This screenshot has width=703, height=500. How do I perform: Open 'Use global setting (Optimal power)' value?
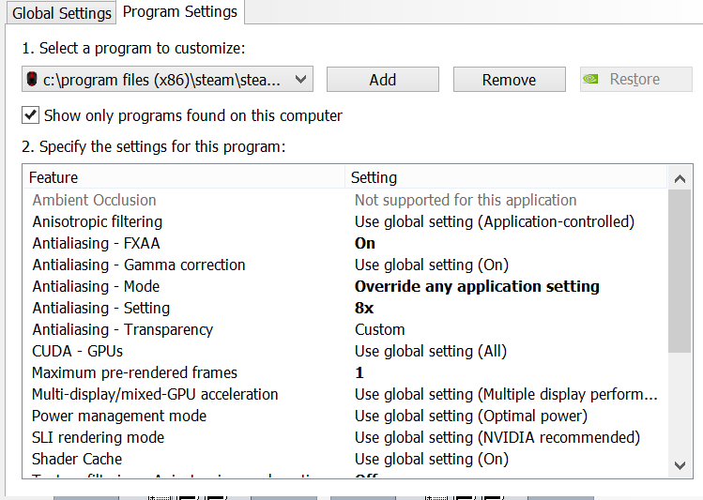pyautogui.click(x=471, y=416)
